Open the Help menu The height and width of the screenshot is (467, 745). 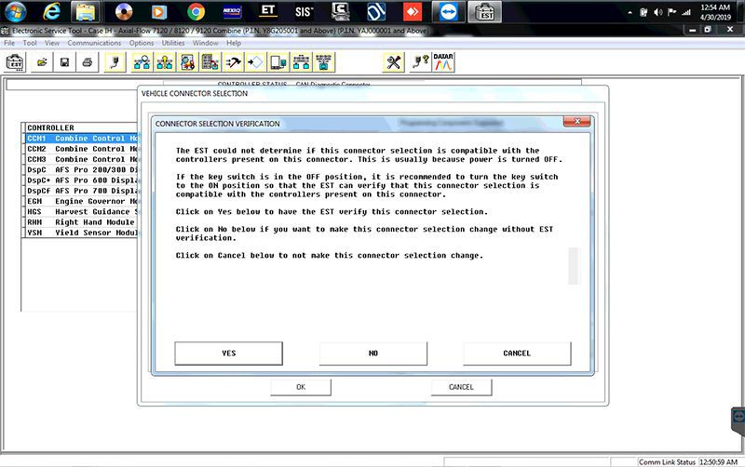(x=234, y=43)
